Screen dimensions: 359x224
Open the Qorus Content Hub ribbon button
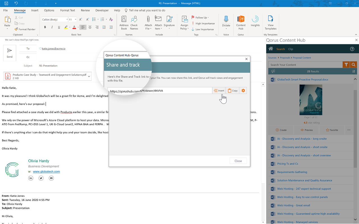point(241,23)
